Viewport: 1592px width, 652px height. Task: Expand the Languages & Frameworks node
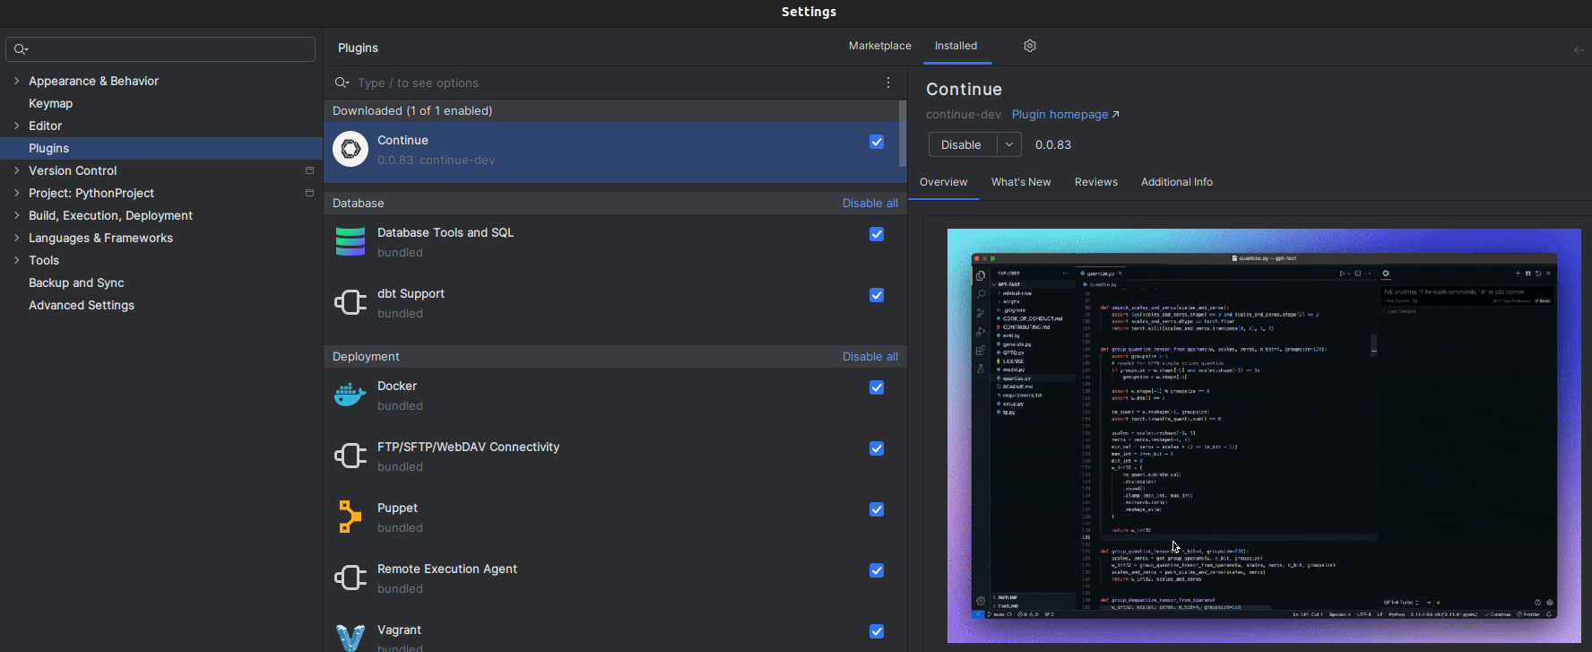(16, 238)
